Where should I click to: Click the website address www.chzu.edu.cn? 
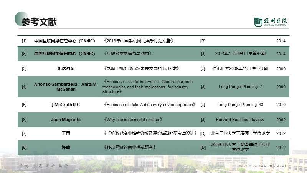click(263, 165)
